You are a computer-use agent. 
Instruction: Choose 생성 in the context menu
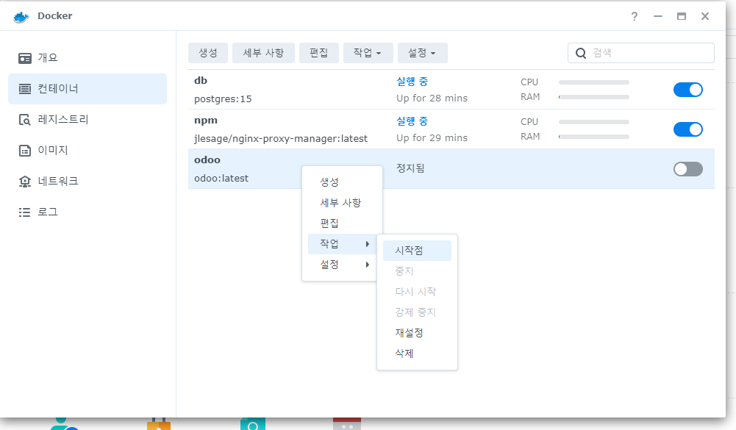point(342,182)
